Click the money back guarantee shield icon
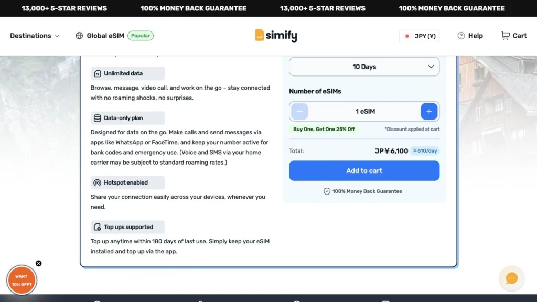The width and height of the screenshot is (537, 302). tap(327, 191)
